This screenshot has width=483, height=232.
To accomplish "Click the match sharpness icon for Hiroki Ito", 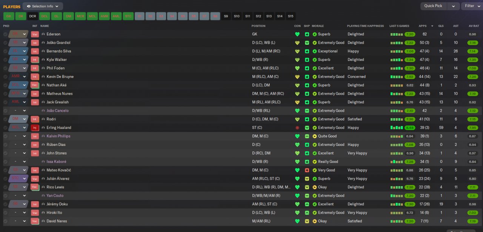I will [x=307, y=213].
